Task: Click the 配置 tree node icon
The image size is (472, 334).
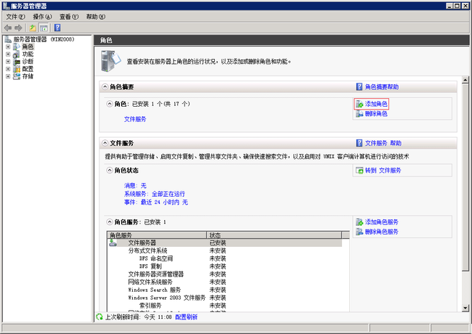Action: pyautogui.click(x=17, y=69)
